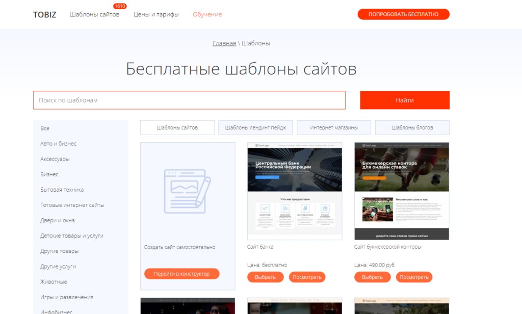Click the 1610 templates count badge

tap(120, 6)
